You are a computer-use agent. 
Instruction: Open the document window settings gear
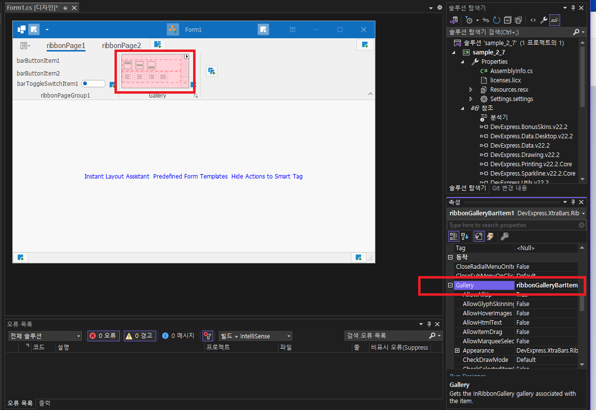coord(440,7)
